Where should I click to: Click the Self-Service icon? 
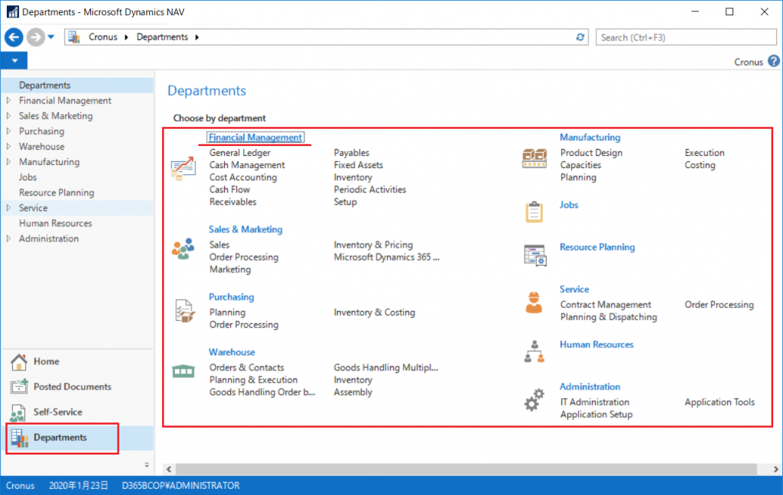pyautogui.click(x=18, y=412)
